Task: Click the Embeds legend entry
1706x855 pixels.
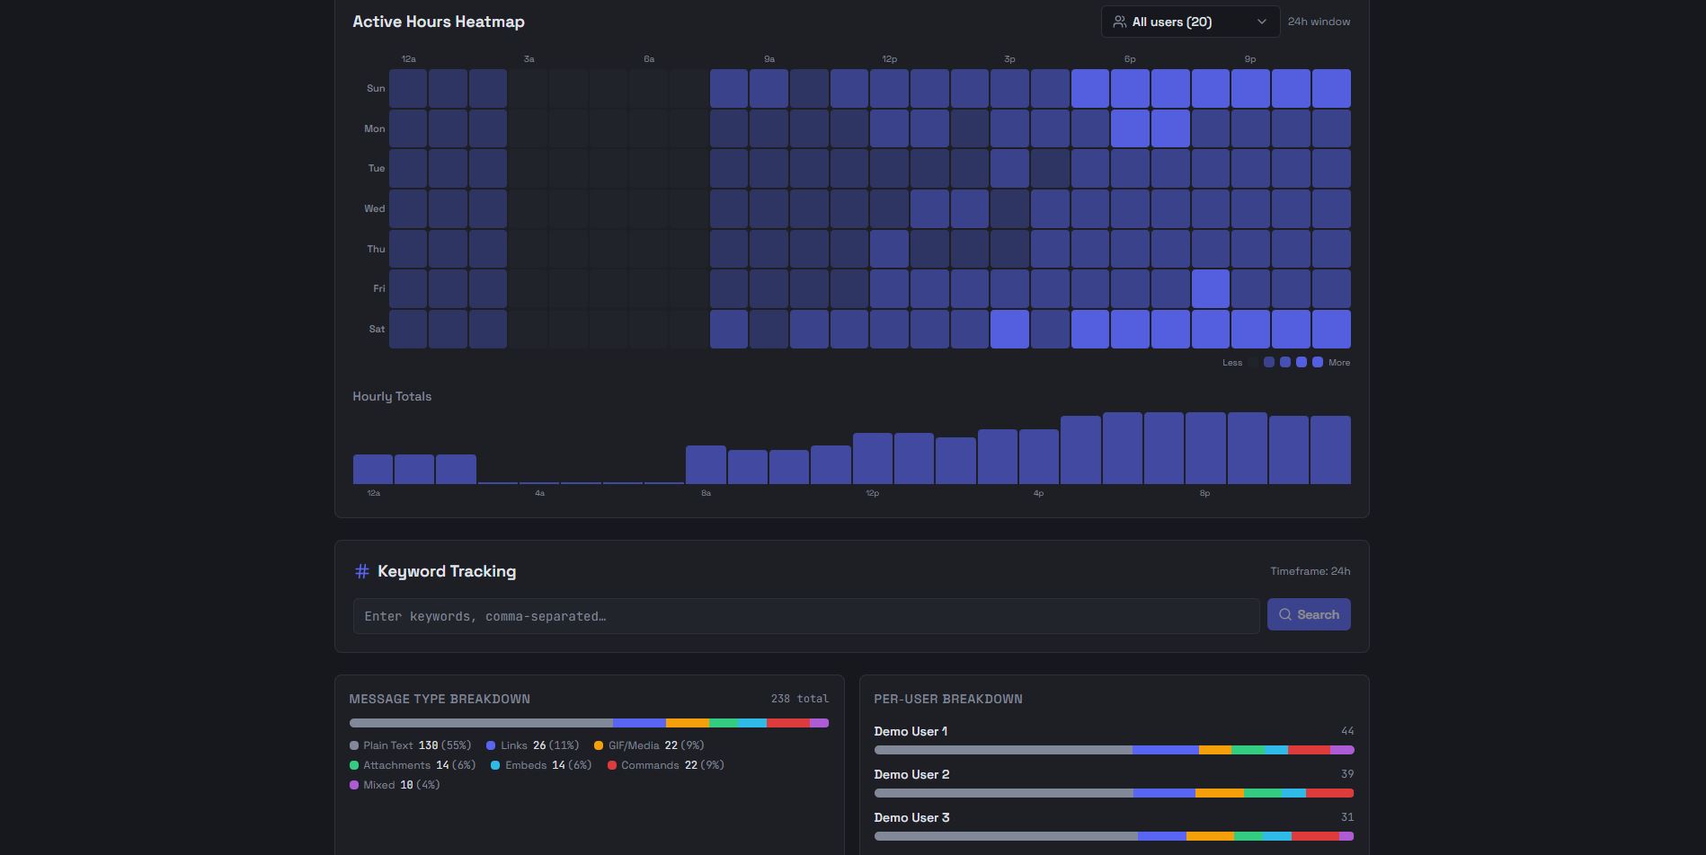Action: (542, 765)
